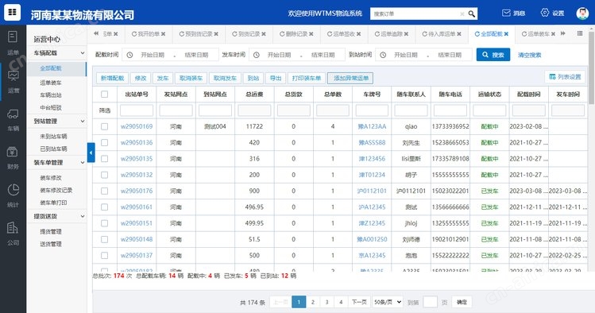Toggle the select-all checkbox in table header
Image resolution: width=595 pixels, height=313 pixels.
(x=104, y=94)
